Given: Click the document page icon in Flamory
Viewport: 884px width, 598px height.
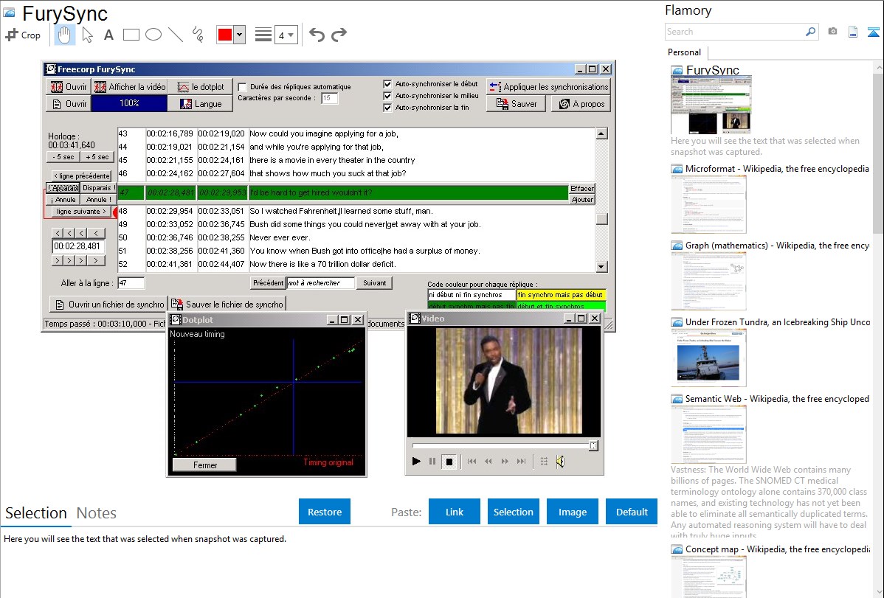Looking at the screenshot, I should (853, 32).
